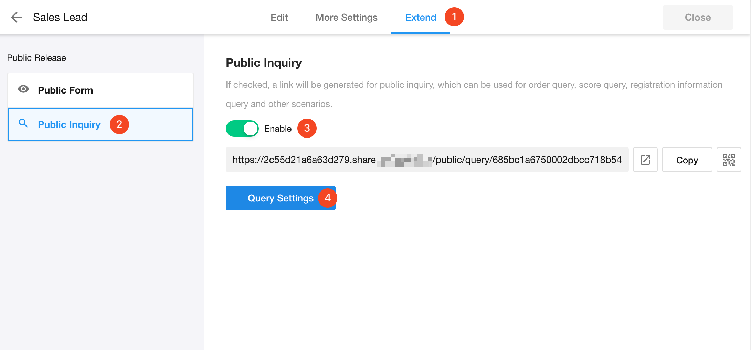Click the Close button at top right
This screenshot has height=350, width=751.
point(697,17)
